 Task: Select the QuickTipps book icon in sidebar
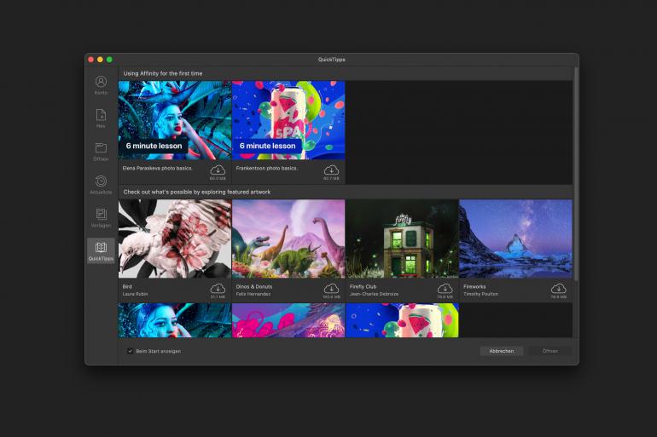point(101,251)
